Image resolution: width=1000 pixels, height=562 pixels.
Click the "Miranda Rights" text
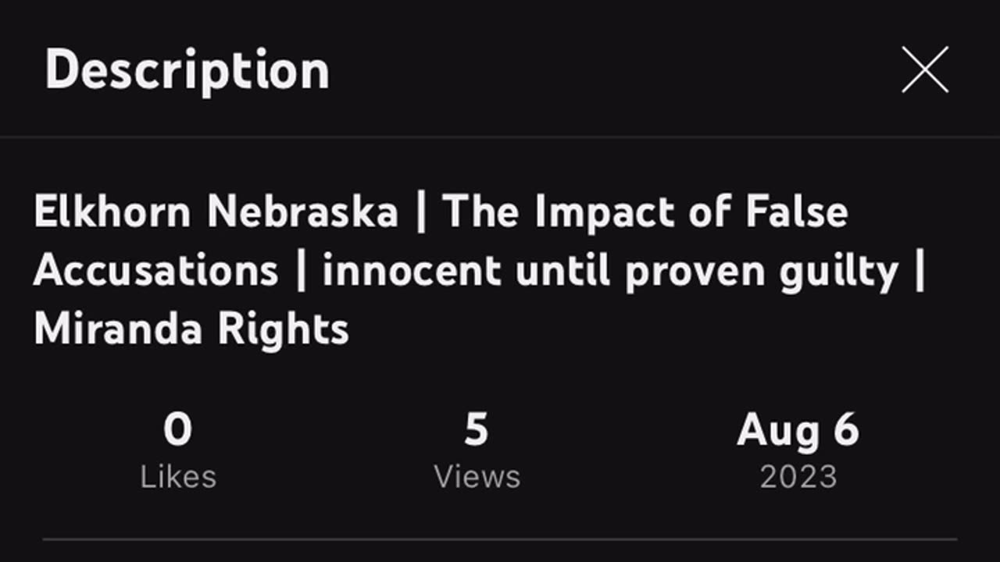point(191,329)
